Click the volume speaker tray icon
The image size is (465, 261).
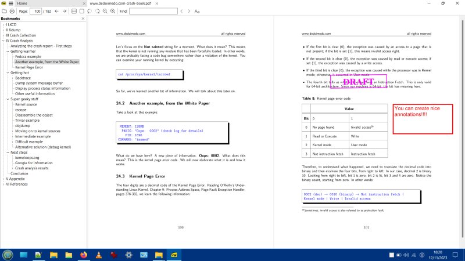[406, 255]
